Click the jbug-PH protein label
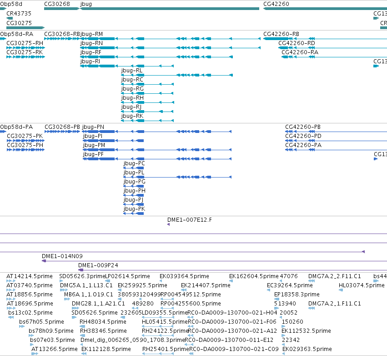 tap(134, 191)
